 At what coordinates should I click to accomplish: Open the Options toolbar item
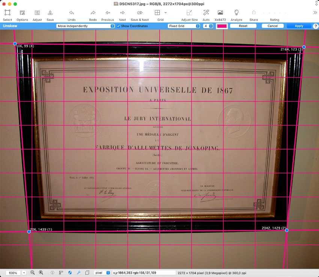[x=22, y=15]
